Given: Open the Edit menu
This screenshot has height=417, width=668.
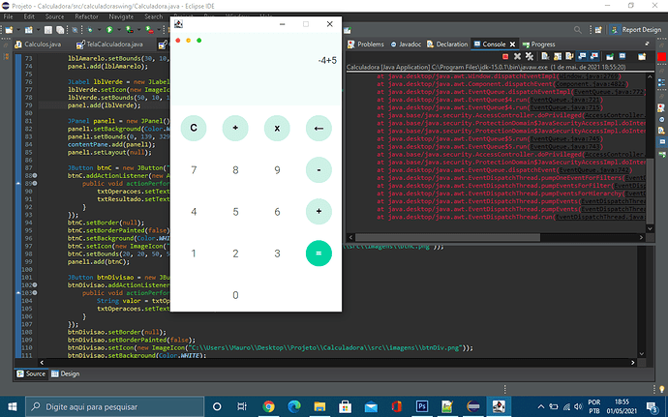Looking at the screenshot, I should coord(29,16).
